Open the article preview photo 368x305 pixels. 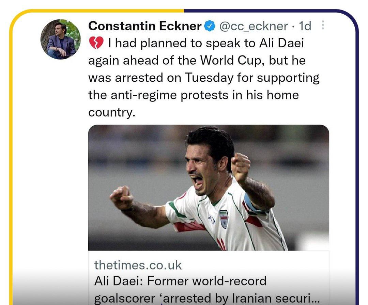tap(209, 188)
